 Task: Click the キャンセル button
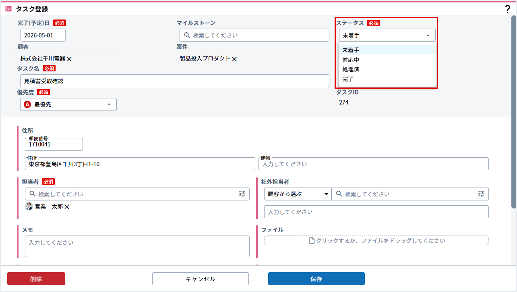200,279
